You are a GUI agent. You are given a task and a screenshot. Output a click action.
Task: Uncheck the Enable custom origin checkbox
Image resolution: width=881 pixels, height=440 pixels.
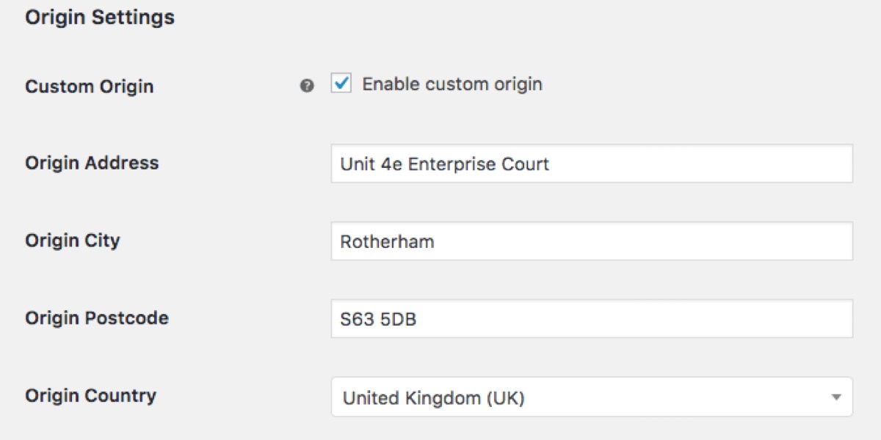pos(341,84)
